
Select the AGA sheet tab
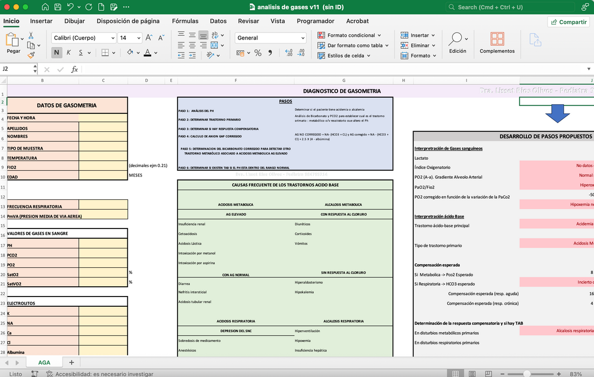44,362
